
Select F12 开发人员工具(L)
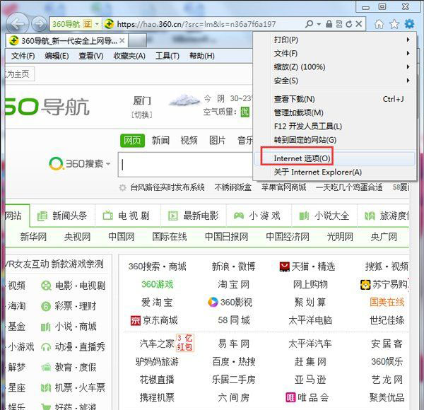coord(335,127)
